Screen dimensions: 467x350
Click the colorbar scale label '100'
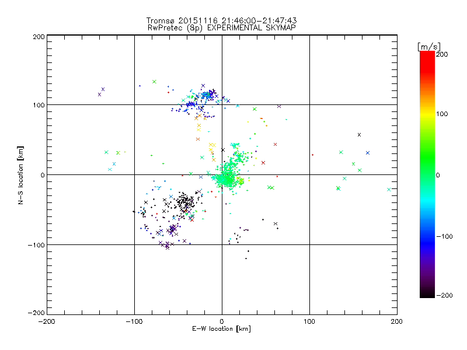pyautogui.click(x=442, y=114)
